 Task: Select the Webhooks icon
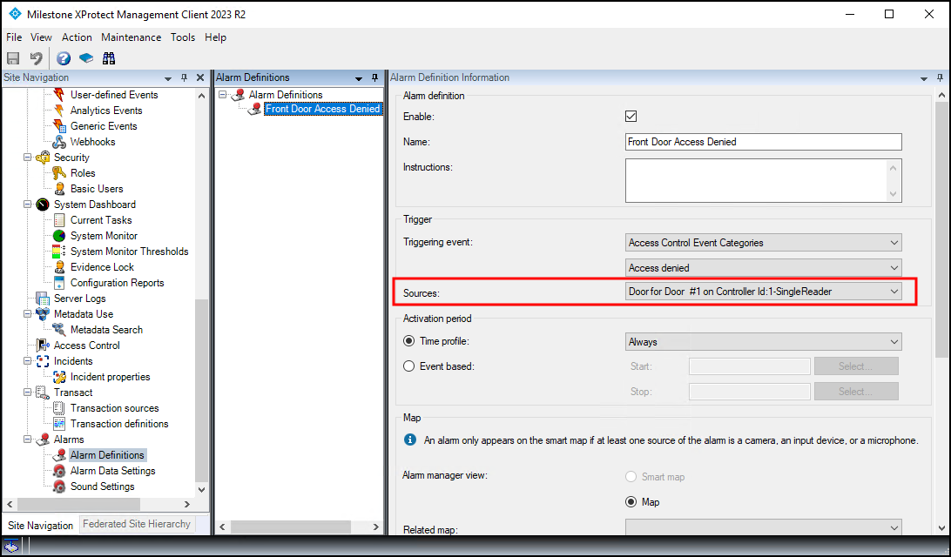point(59,142)
